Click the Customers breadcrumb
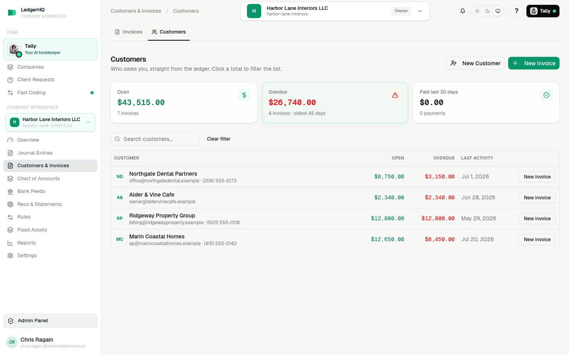Viewport: 569px width, 355px height. (186, 11)
